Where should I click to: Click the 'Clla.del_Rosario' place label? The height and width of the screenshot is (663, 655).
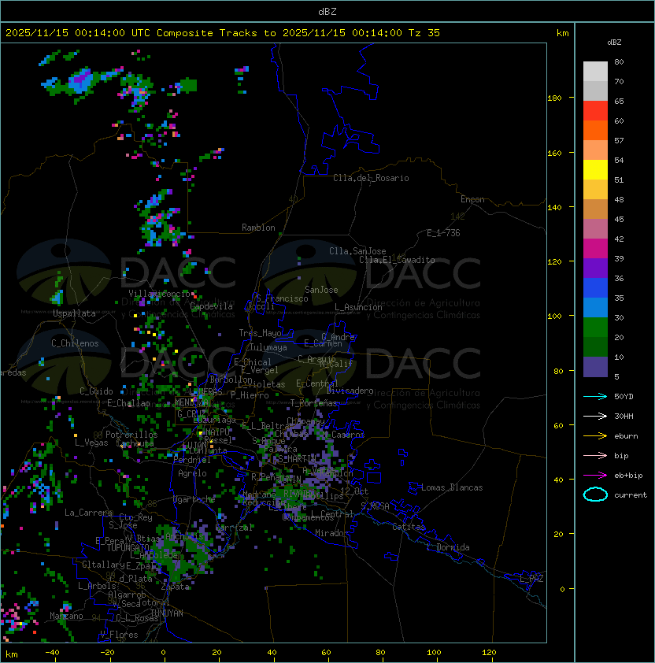pyautogui.click(x=371, y=178)
